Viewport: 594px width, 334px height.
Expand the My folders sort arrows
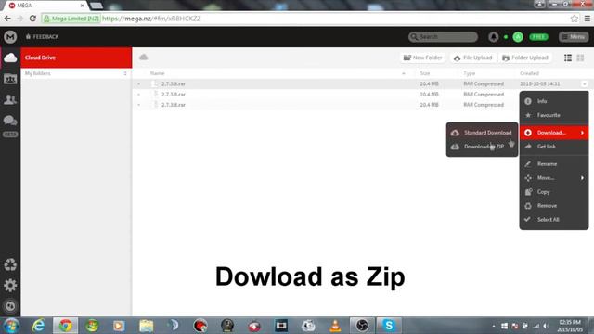[x=125, y=73]
